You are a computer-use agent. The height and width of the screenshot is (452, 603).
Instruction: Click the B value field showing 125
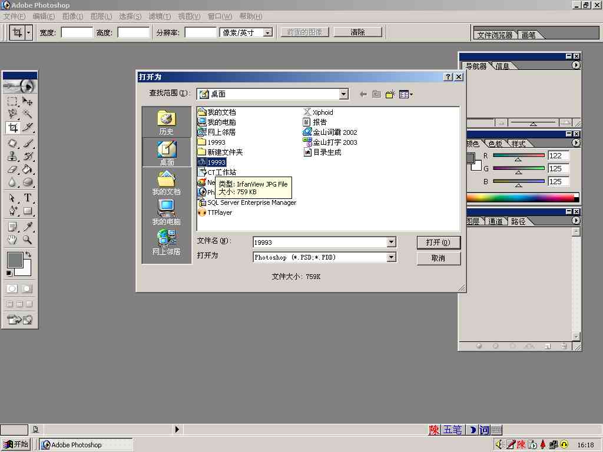pos(558,181)
